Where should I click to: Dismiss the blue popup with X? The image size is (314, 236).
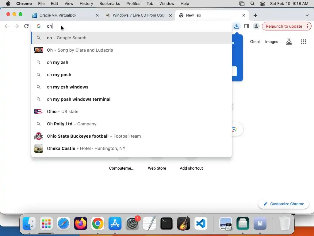(x=233, y=43)
